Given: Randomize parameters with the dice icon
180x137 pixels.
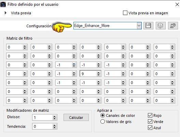Looking at the screenshot, I should point(161,26).
